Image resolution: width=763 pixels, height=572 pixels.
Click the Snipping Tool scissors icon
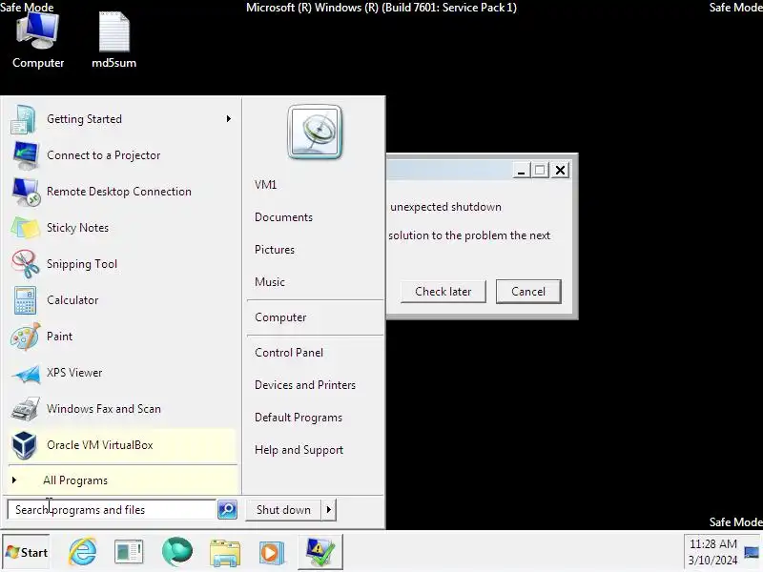click(26, 264)
